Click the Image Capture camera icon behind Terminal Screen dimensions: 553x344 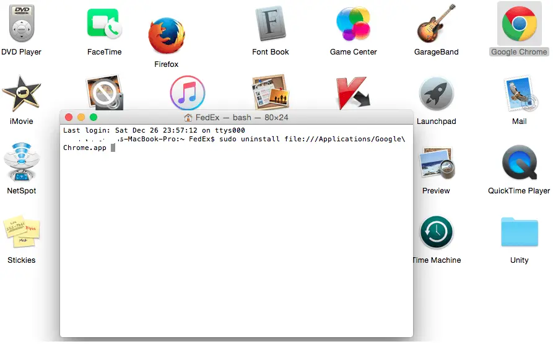point(105,92)
